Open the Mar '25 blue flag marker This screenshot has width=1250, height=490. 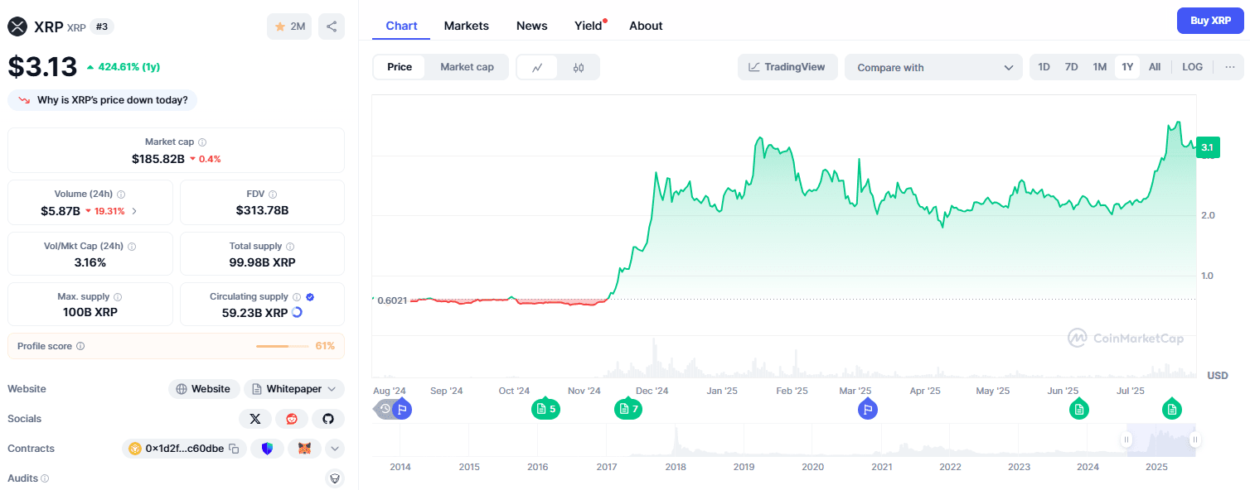[867, 409]
